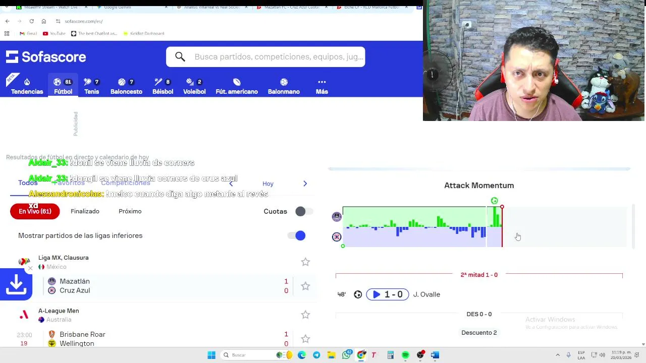
Task: Toggle the Cuotas odds switch
Action: tap(303, 211)
